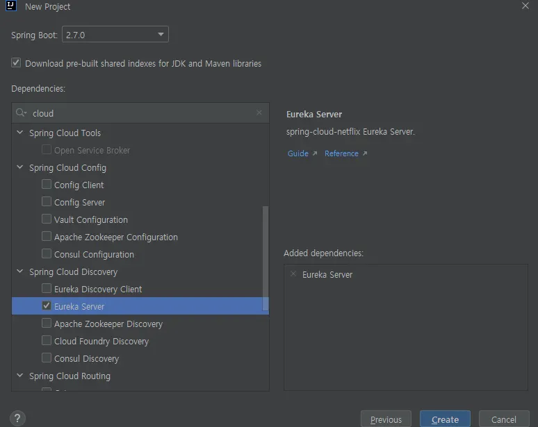Remove Eureka Server from added dependencies

(293, 274)
